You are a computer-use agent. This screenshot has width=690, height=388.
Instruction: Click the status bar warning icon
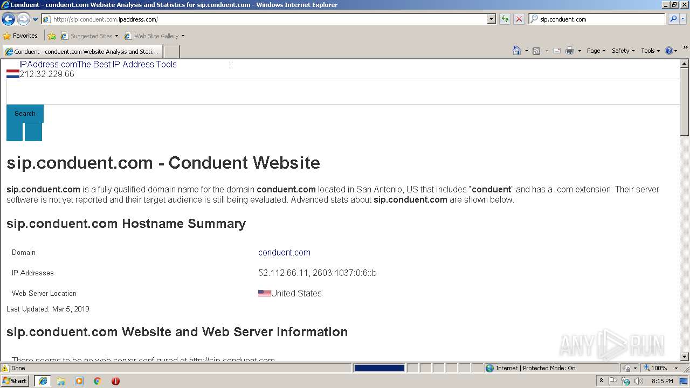5,368
